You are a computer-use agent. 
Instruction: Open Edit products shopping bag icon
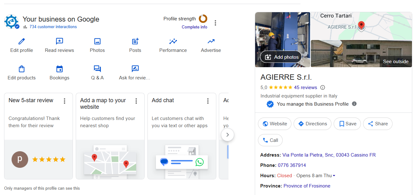pyautogui.click(x=22, y=69)
